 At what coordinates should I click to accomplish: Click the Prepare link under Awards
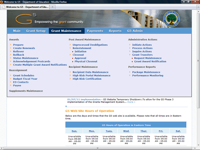(x=18, y=45)
